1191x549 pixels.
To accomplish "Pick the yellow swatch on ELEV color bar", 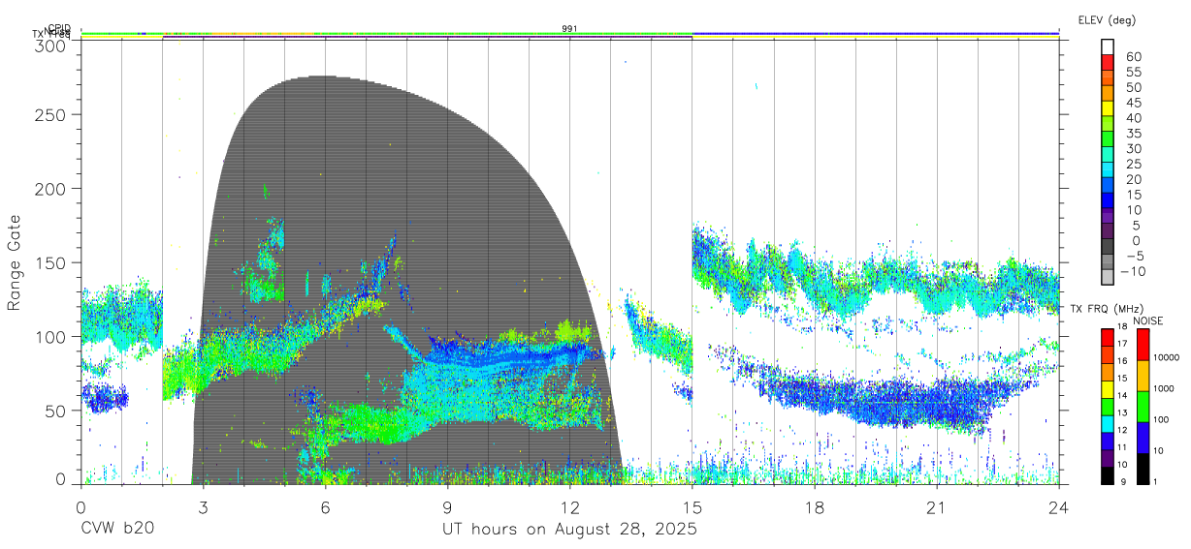I will point(1109,108).
